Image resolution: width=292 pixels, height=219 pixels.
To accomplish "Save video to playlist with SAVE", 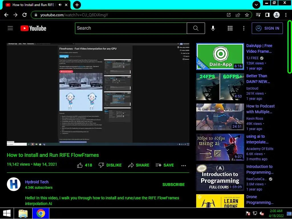I will point(165,165).
